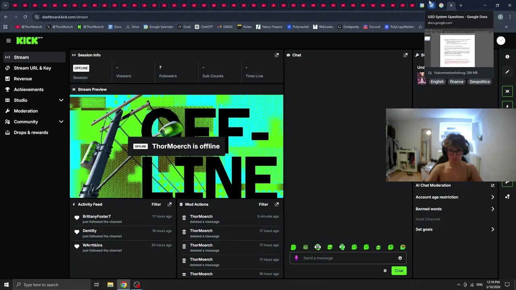
Task: Click the English language tag
Action: coord(437,82)
